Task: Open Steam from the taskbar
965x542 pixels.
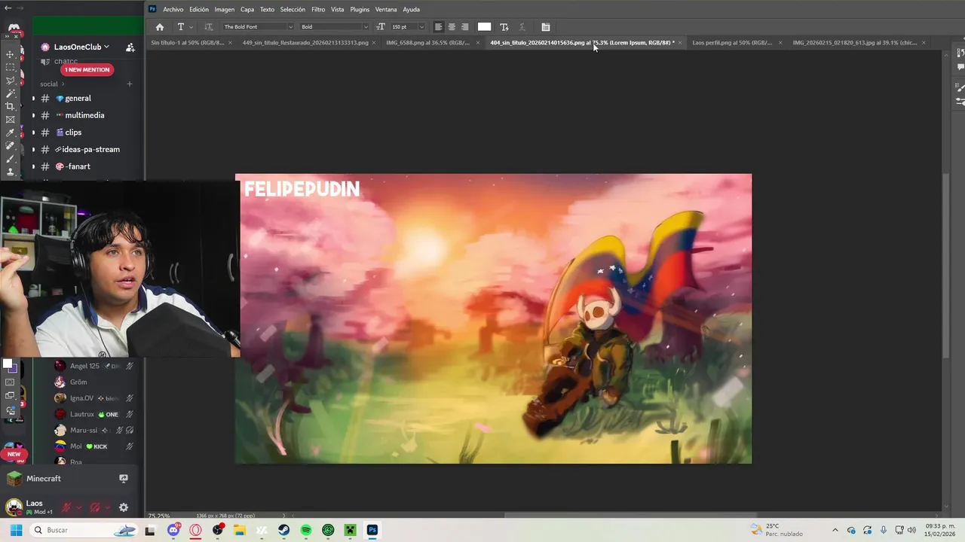Action: [x=283, y=530]
